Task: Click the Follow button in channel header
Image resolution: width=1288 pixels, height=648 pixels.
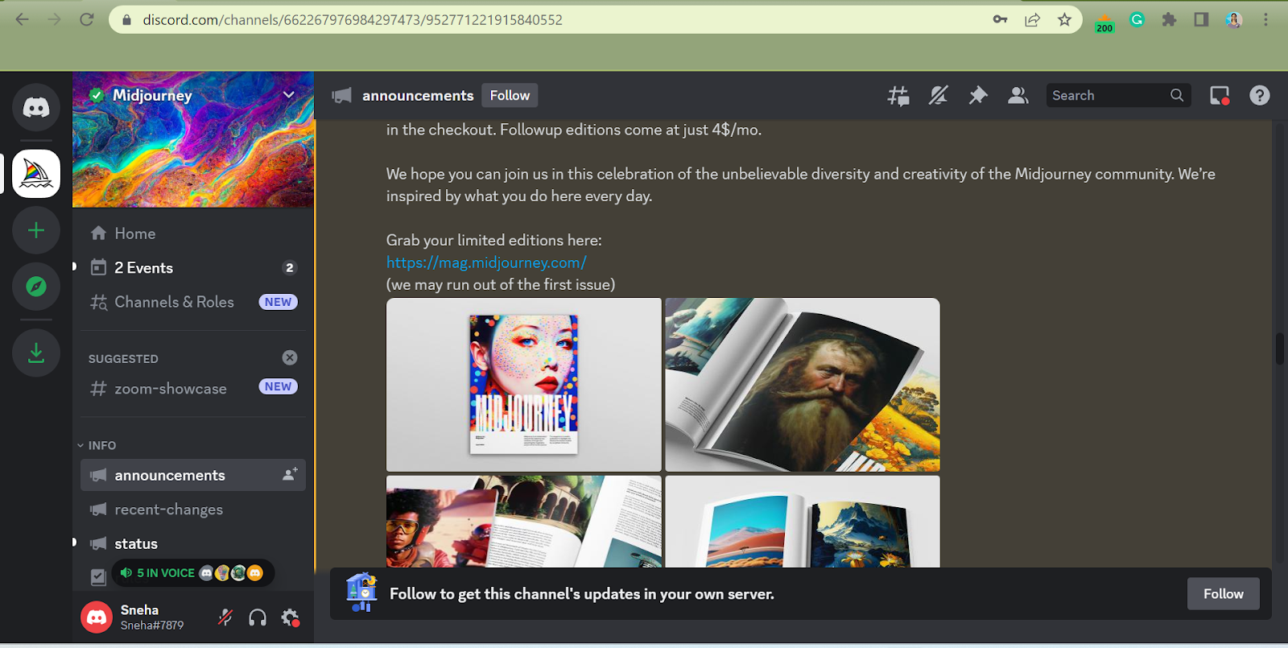Action: click(510, 95)
